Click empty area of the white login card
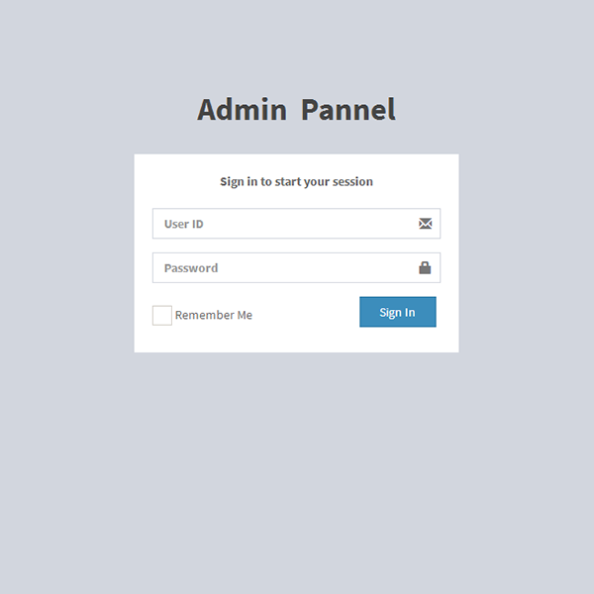The image size is (594, 594). (296, 339)
